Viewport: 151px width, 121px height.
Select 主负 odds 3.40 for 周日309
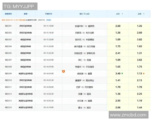click(118, 74)
